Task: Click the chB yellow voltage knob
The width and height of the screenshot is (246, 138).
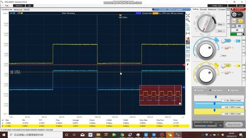Action: [x=206, y=75]
